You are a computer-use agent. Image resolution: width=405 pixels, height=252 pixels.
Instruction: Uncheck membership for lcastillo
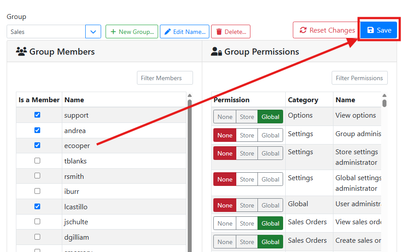tap(37, 206)
